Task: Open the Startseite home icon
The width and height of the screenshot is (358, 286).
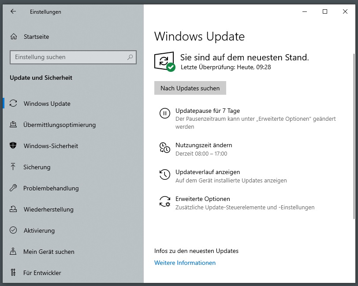Action: [x=14, y=37]
